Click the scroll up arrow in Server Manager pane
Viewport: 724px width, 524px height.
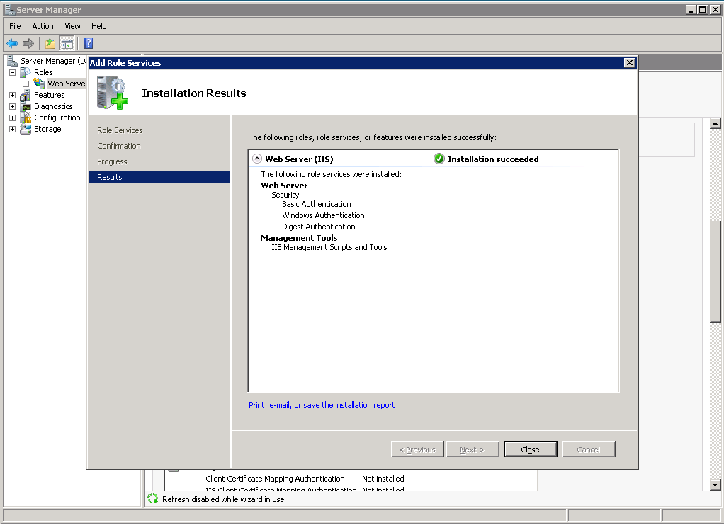click(x=715, y=123)
